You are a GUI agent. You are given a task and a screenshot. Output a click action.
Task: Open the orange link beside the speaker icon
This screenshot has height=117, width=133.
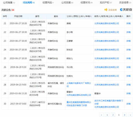[113, 10]
